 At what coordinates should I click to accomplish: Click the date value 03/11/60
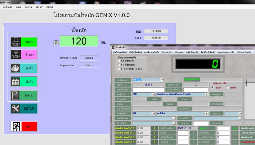click(x=156, y=31)
